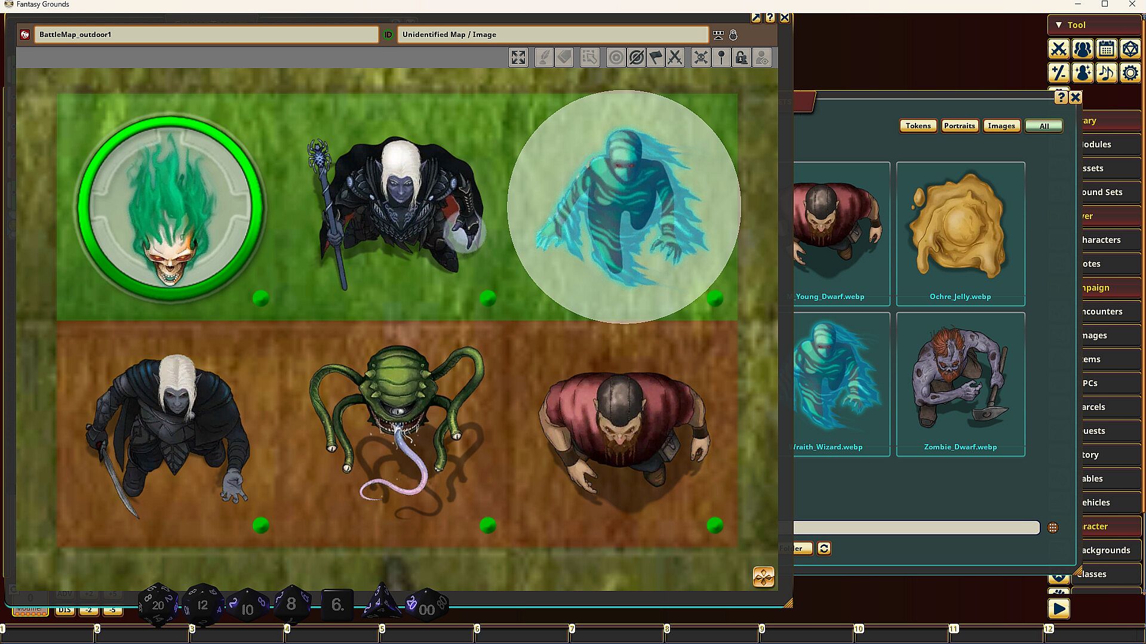The width and height of the screenshot is (1146, 644).
Task: Click the assets search field
Action: tap(916, 528)
